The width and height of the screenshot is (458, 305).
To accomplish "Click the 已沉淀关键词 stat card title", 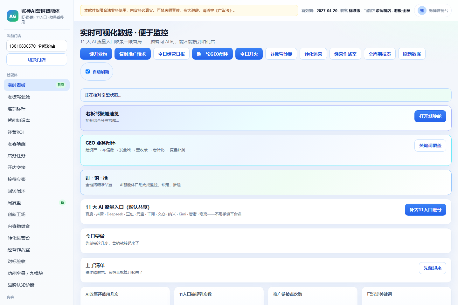I will click(379, 294).
